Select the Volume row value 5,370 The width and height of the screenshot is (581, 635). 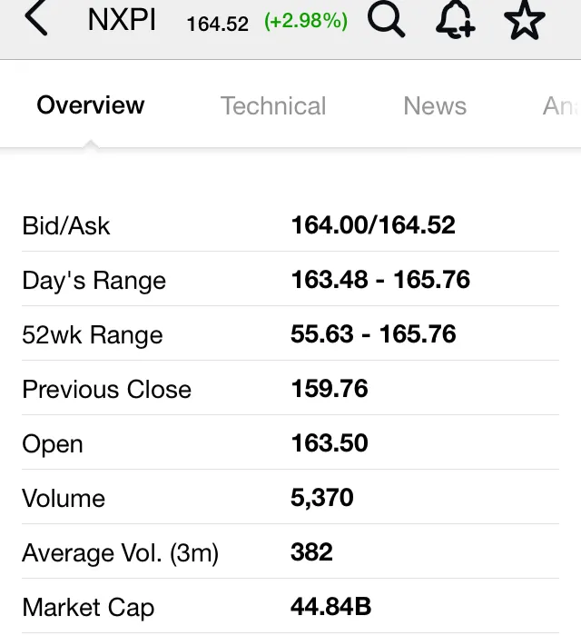[x=322, y=498]
